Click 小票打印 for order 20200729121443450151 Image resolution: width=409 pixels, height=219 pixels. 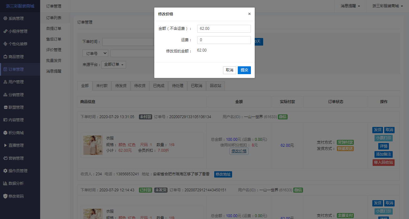click(x=384, y=211)
